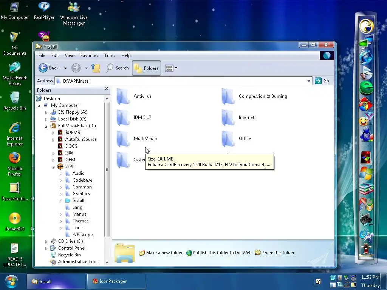
Task: Select the Antivirus folder
Action: coord(134,96)
